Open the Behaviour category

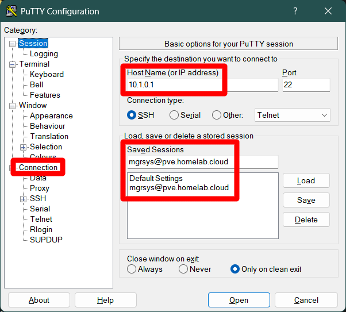[x=48, y=126]
